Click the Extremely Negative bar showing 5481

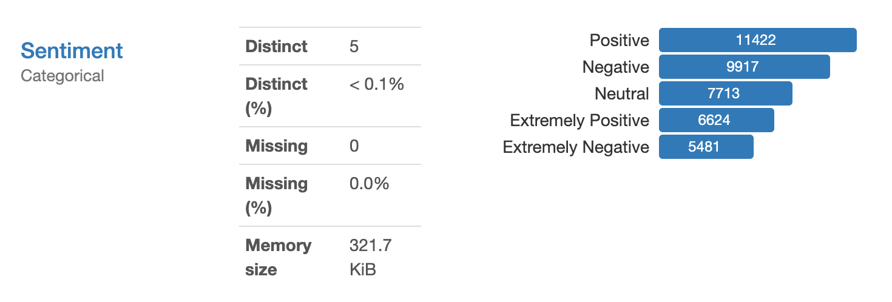(706, 147)
